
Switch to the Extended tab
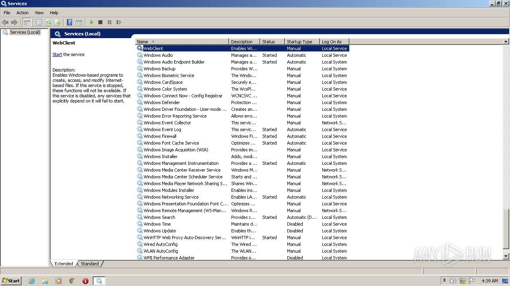[x=64, y=264]
